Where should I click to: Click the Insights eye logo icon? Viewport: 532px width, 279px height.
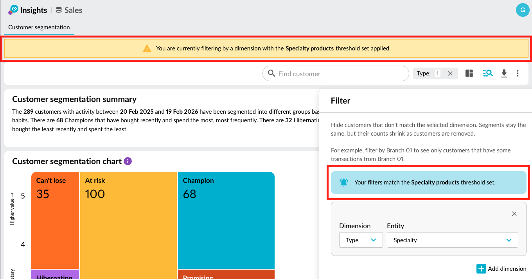click(x=13, y=10)
